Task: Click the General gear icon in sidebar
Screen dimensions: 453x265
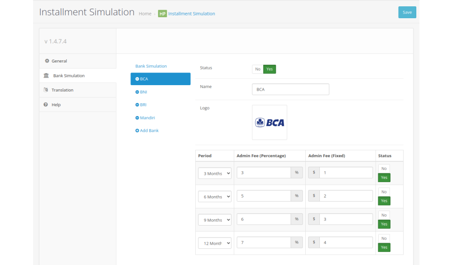Action: (47, 61)
